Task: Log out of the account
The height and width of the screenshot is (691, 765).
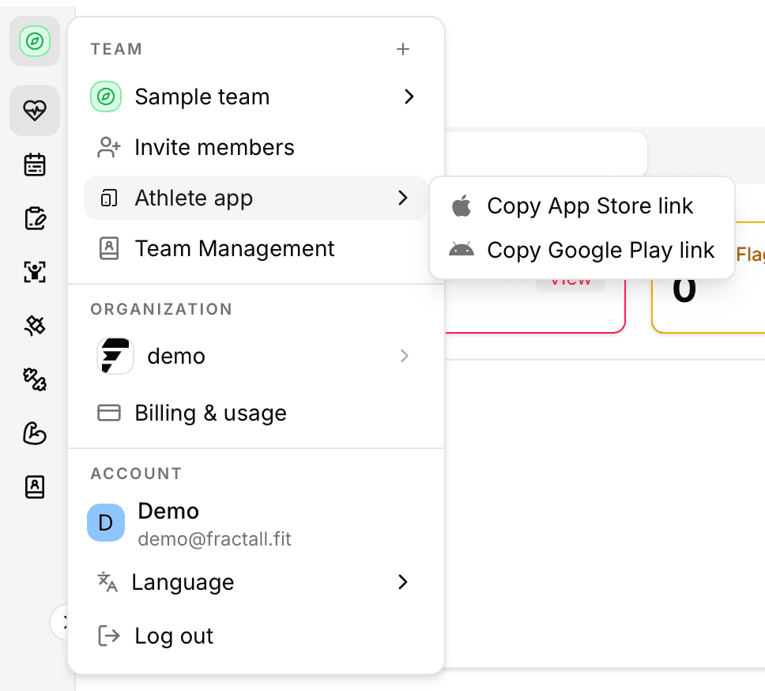Action: [x=255, y=636]
